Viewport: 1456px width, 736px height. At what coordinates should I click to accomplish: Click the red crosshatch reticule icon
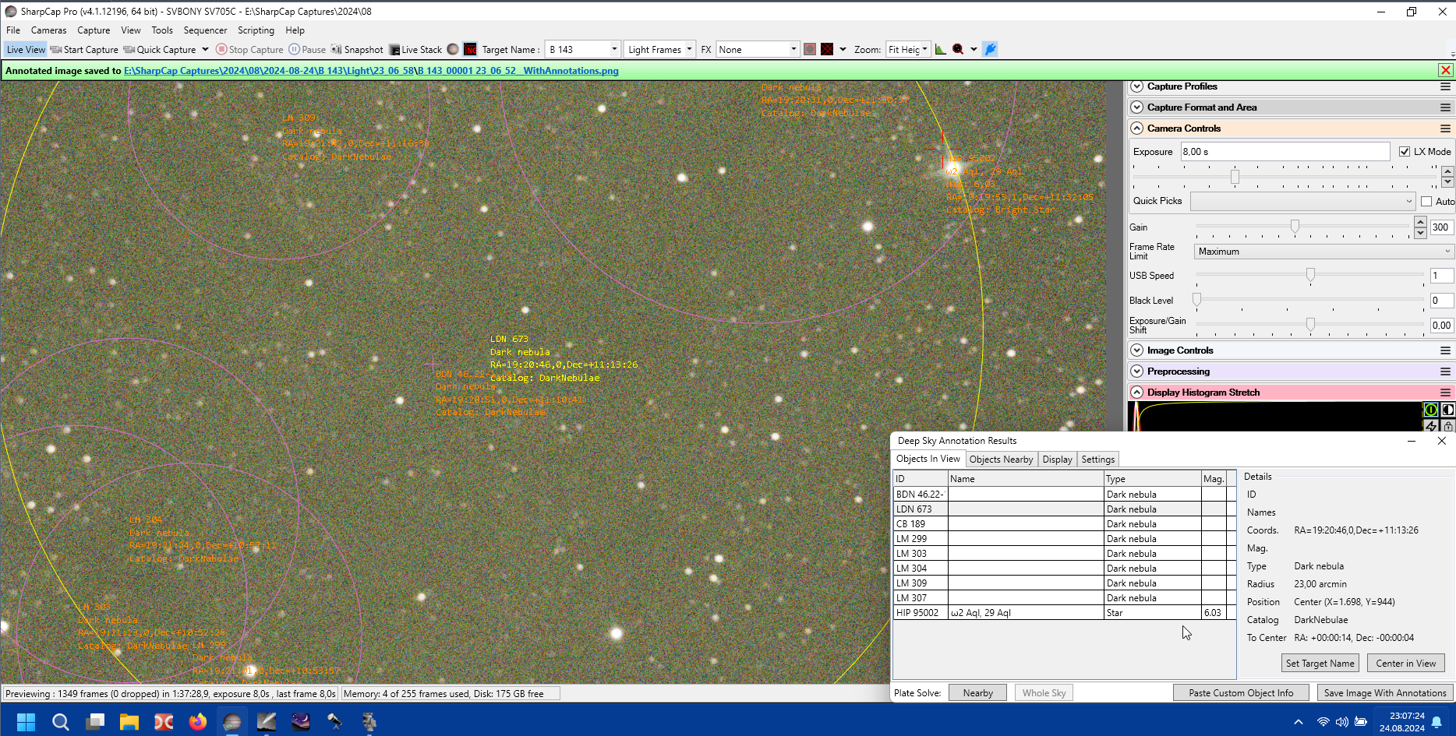tap(827, 49)
